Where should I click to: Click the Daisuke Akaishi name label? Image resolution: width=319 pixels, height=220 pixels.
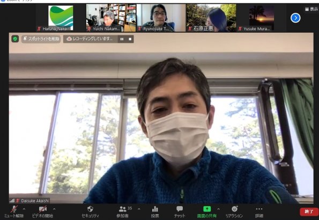[35, 201]
